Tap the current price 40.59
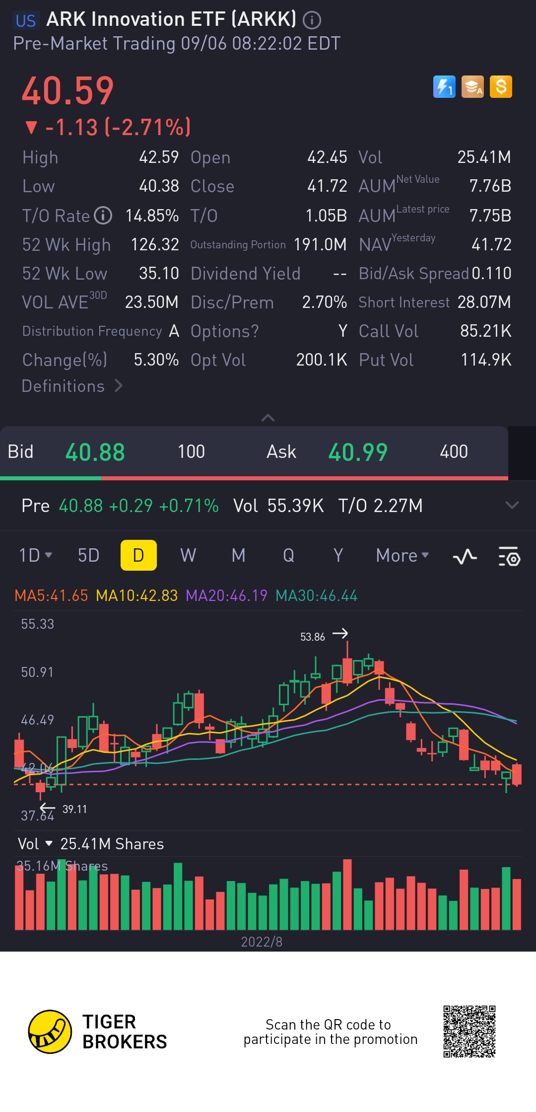Viewport: 536px width, 1112px height. [x=68, y=91]
